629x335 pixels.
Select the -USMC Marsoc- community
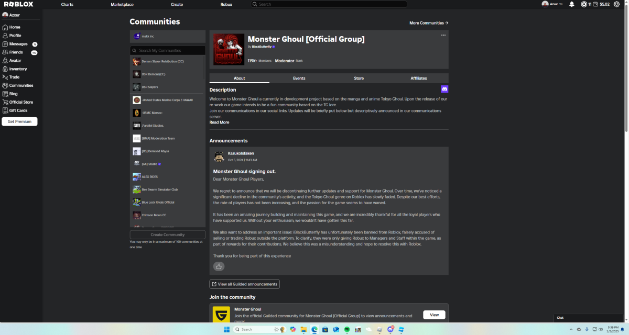tap(168, 113)
